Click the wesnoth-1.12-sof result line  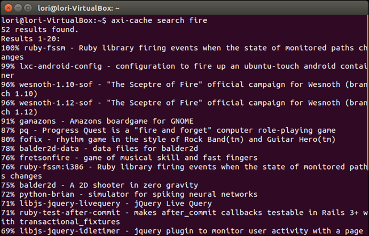(x=184, y=107)
